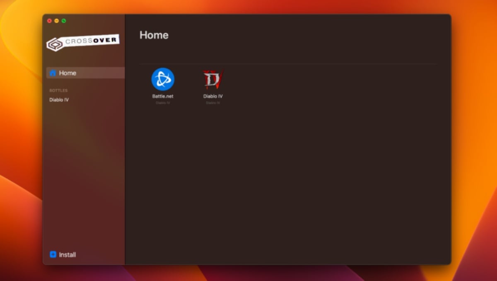Click the Diablo IV name label under the game icon
This screenshot has height=281, width=497.
tap(213, 96)
